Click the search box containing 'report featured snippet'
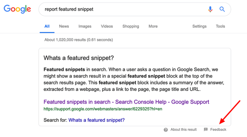This screenshot has height=137, width=247. pos(122,9)
